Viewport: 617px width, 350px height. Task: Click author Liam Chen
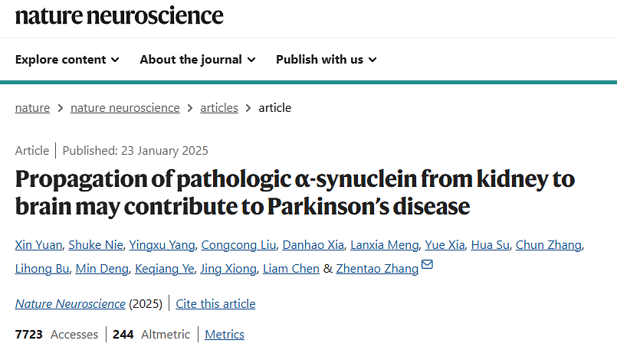[291, 269]
